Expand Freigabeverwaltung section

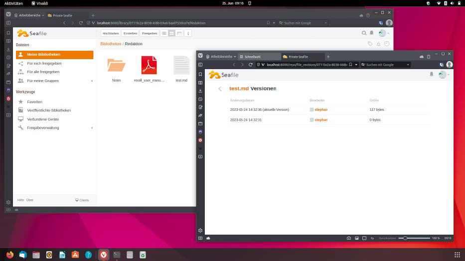(x=92, y=128)
